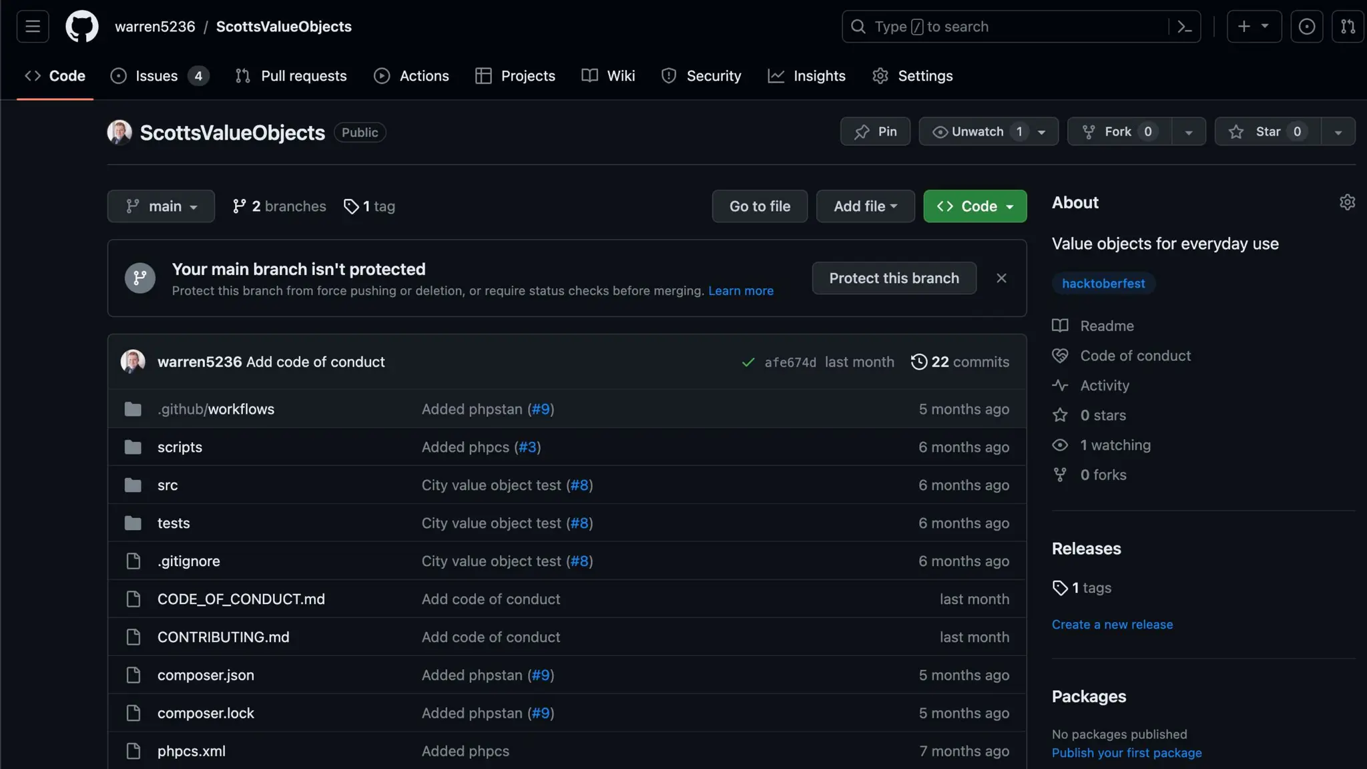Edit repository details via About gear

click(x=1347, y=202)
